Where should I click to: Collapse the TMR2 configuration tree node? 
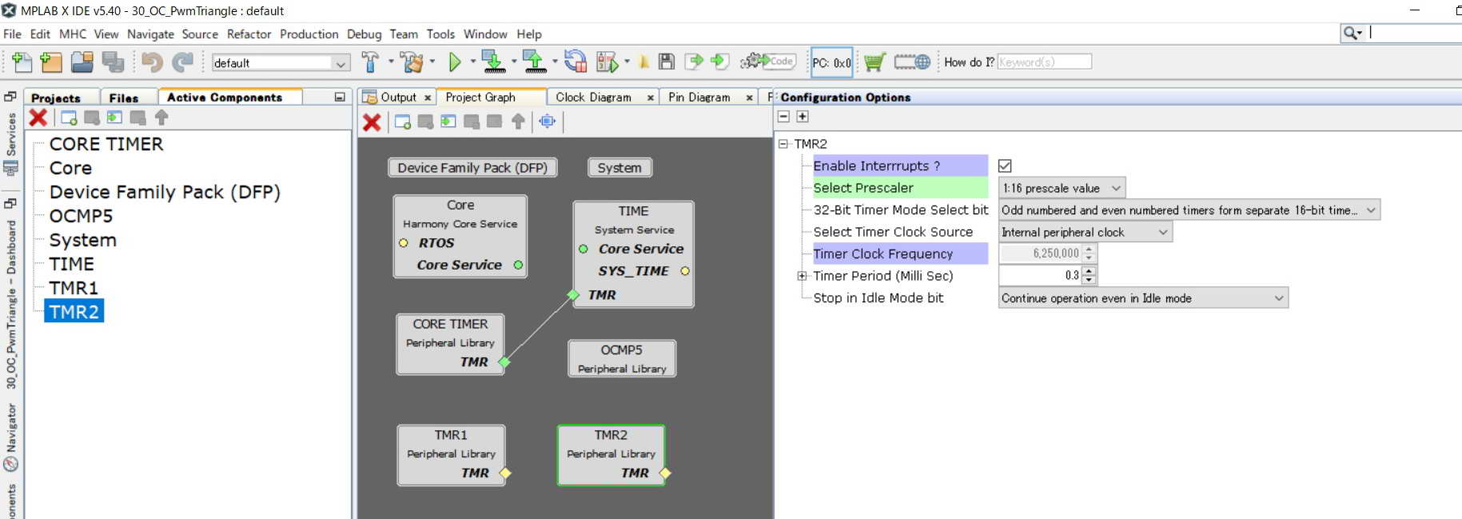click(783, 144)
